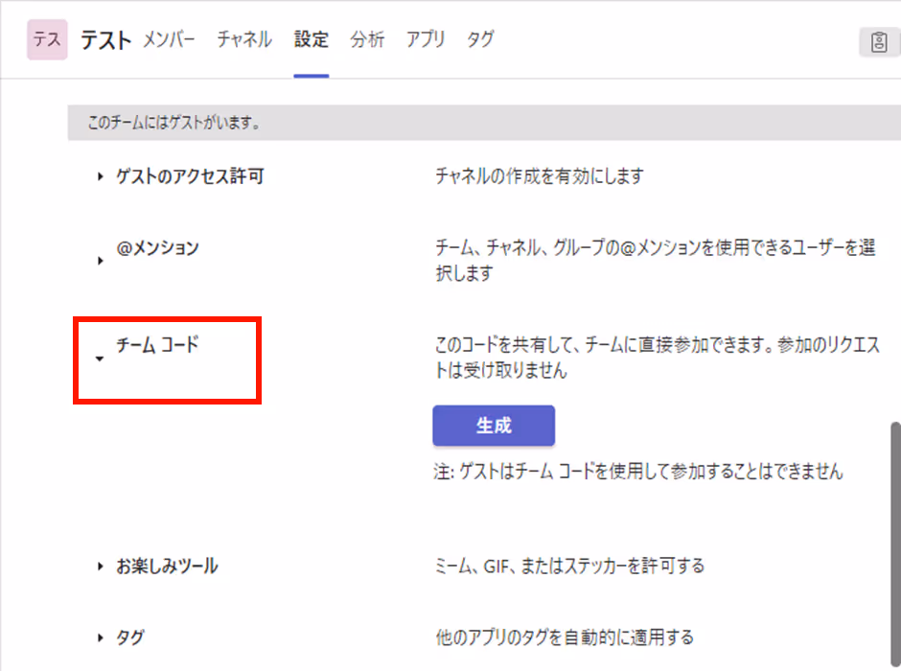Open the メンバー tab
This screenshot has height=671, width=901.
(x=169, y=39)
